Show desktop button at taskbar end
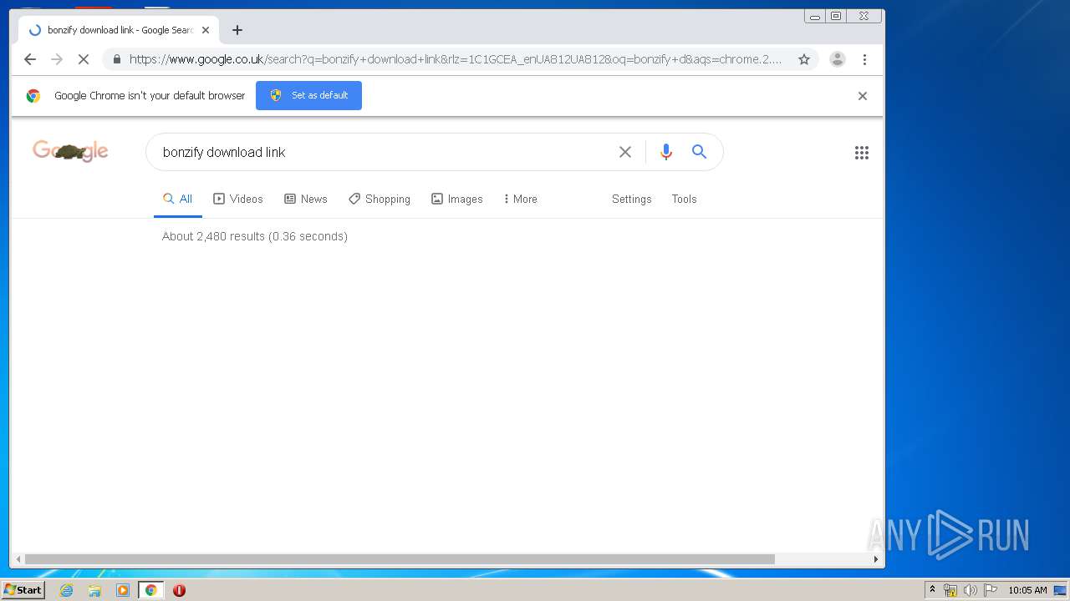1070x601 pixels. (x=1061, y=590)
